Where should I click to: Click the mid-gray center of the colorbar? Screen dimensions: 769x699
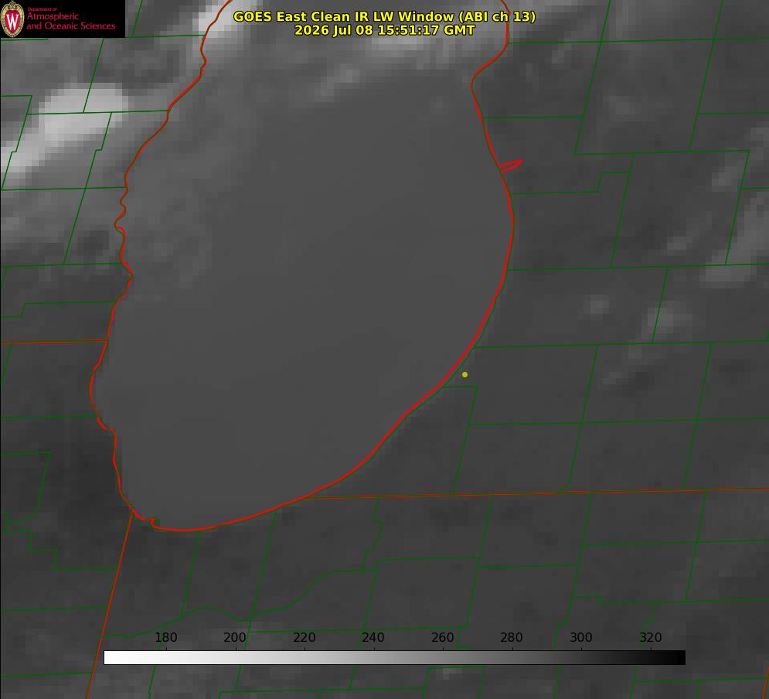(x=395, y=658)
